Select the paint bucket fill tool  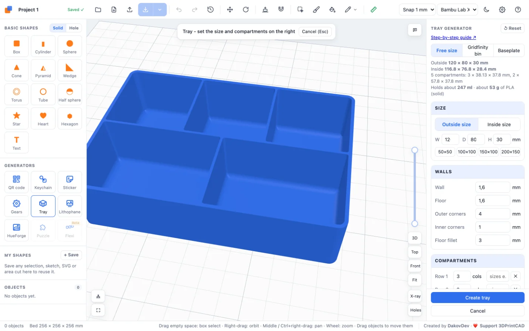[x=332, y=10]
